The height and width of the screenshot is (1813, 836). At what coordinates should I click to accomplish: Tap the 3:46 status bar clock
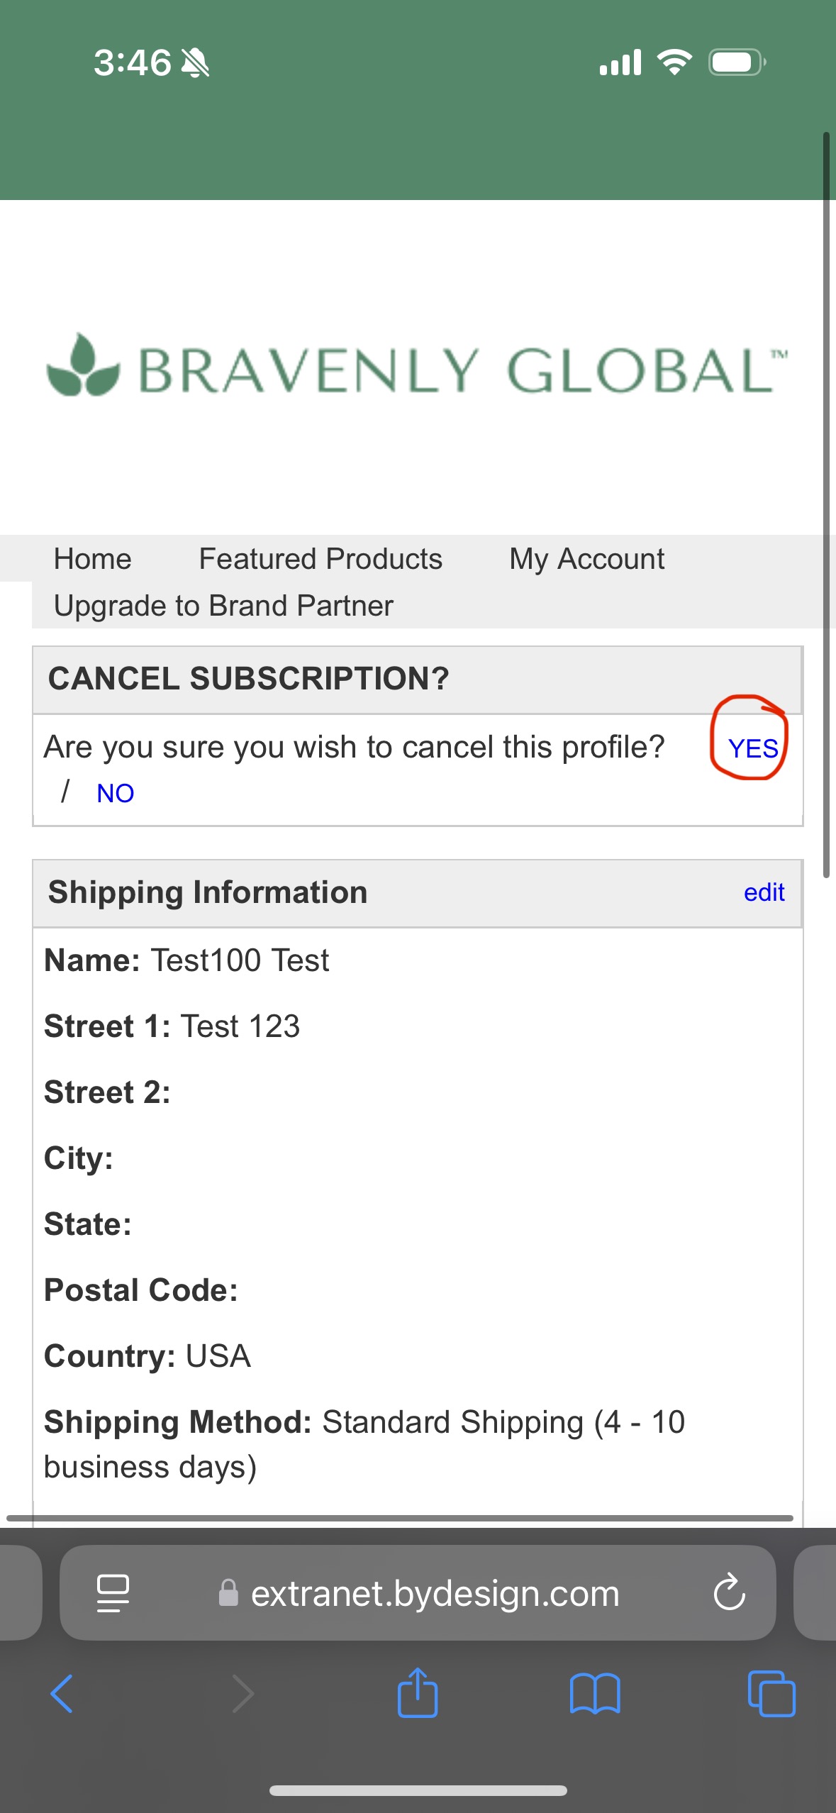tap(133, 62)
